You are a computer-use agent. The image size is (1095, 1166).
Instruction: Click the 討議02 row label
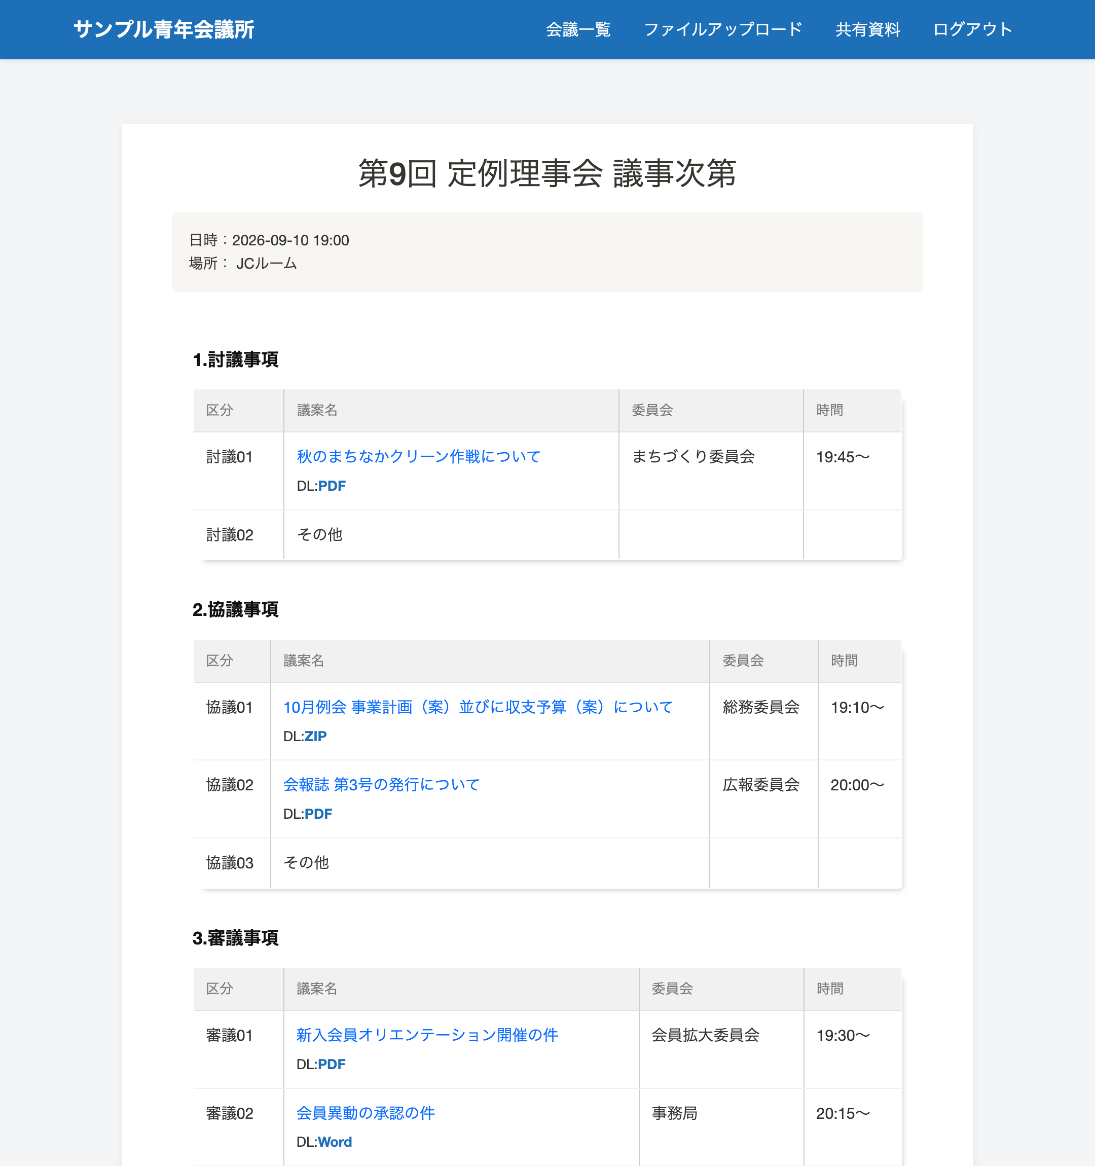click(229, 535)
